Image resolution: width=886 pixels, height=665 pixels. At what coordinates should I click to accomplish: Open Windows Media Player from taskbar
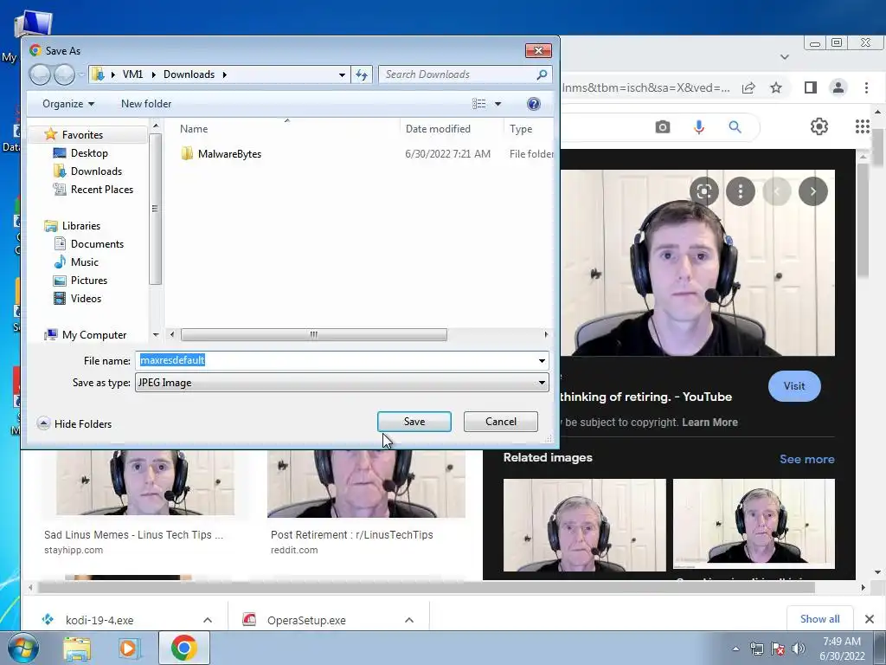(x=128, y=648)
